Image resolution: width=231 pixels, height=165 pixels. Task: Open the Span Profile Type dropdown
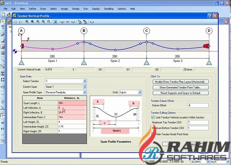coord(85,92)
